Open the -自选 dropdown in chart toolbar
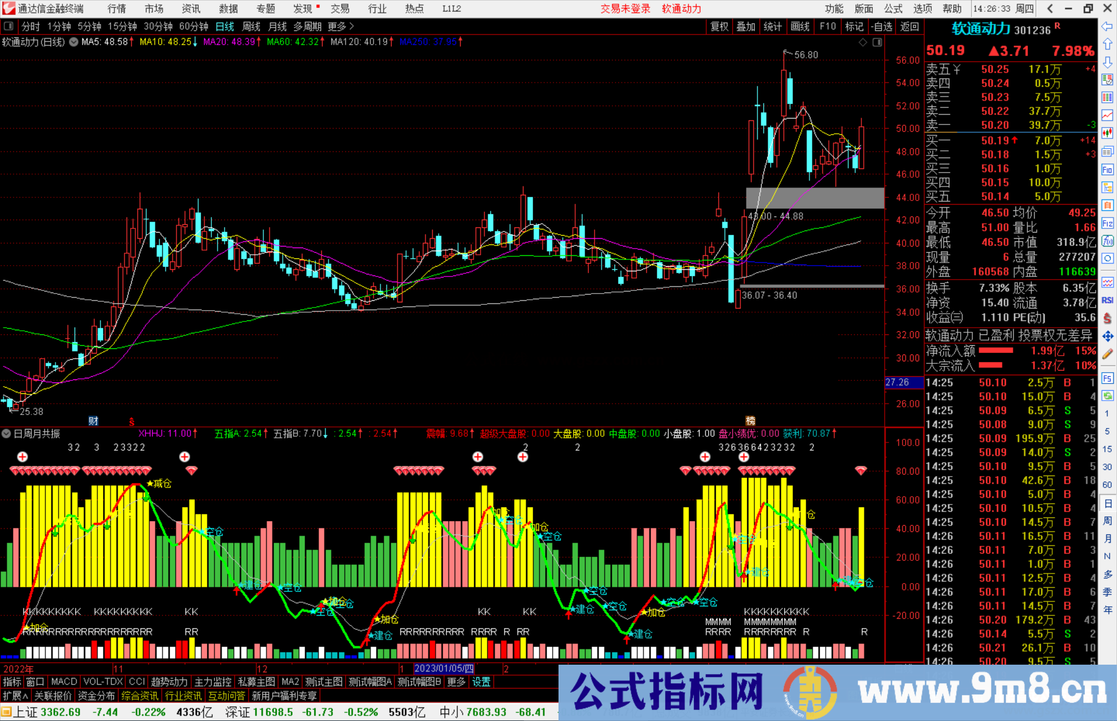 (881, 26)
